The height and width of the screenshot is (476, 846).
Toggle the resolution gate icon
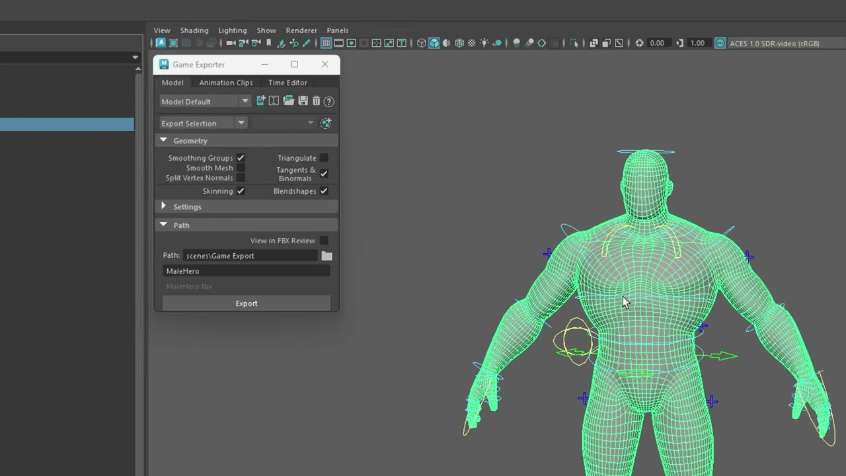pos(351,43)
